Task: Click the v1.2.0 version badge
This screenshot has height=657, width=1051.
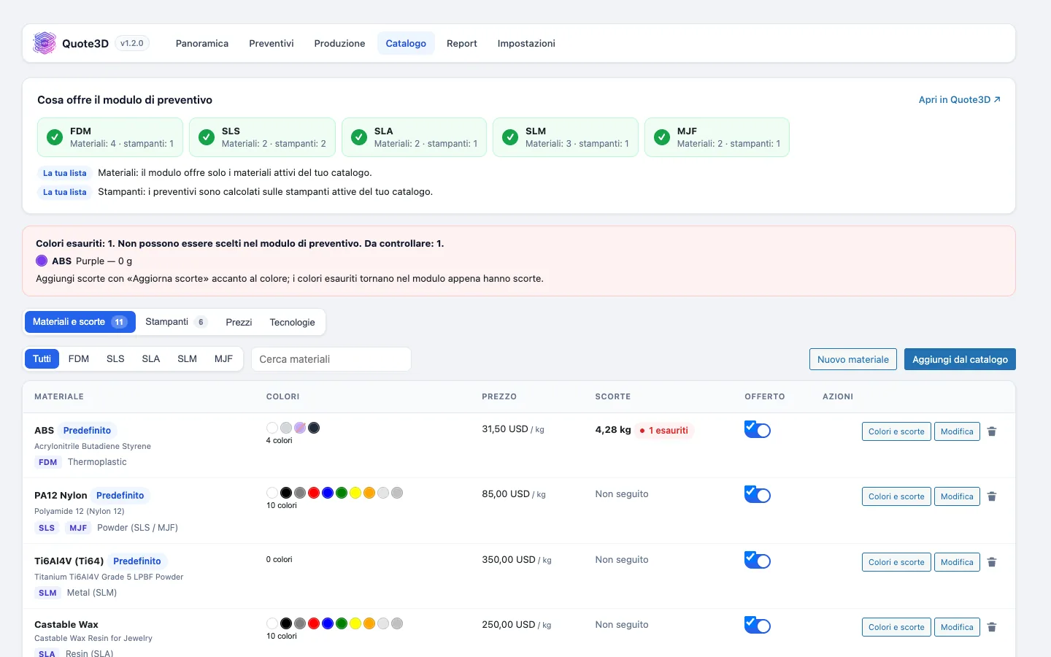Action: 132,43
